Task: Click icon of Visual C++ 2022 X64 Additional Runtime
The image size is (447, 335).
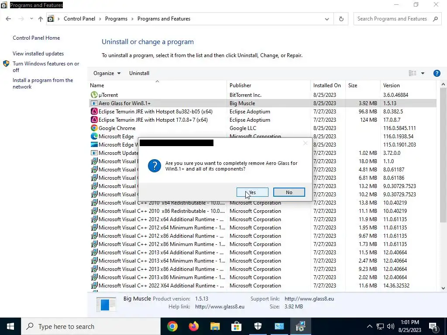Action: (94, 285)
